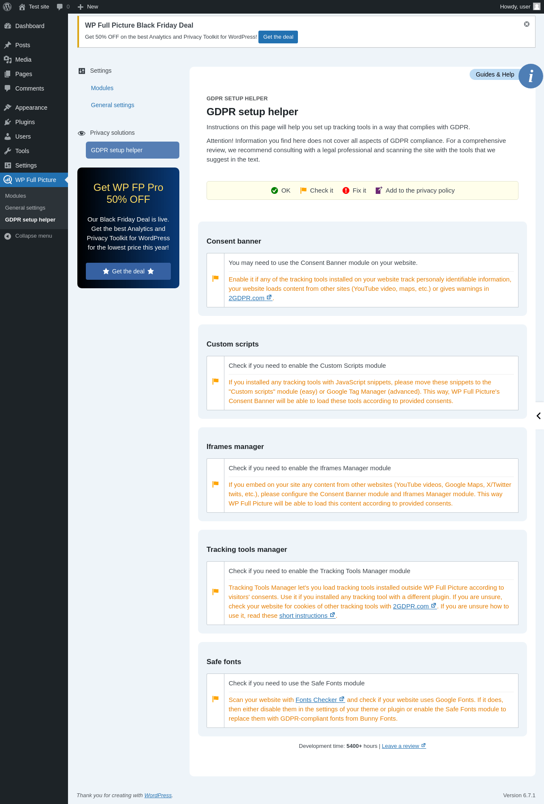
Task: Open the plugin Modules link
Action: [102, 88]
